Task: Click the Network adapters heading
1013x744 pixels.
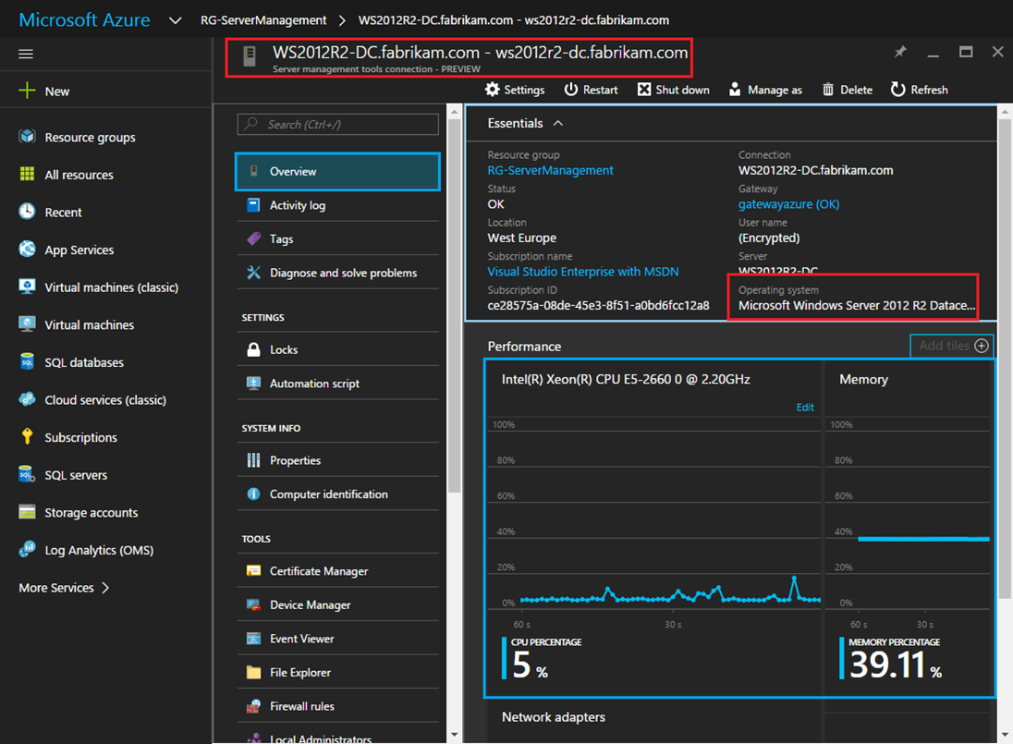Action: pyautogui.click(x=554, y=717)
